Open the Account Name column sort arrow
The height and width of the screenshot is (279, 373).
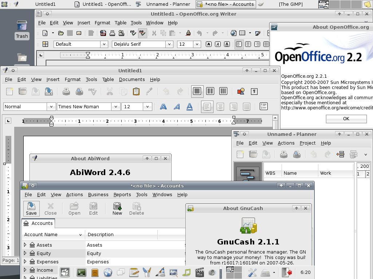coord(81,235)
